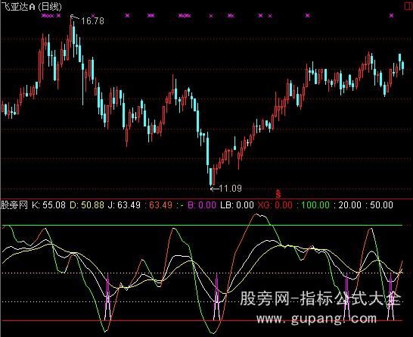Click the J: 63.49 indicator value
Viewport: 413px width, 337px height.
pos(124,205)
